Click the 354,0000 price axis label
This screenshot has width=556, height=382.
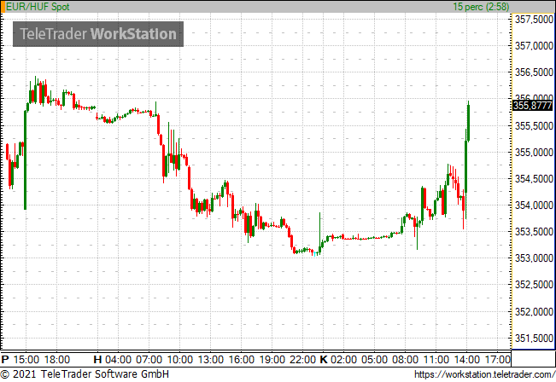[534, 205]
